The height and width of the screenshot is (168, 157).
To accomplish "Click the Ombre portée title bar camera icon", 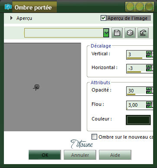I will click(8, 7).
